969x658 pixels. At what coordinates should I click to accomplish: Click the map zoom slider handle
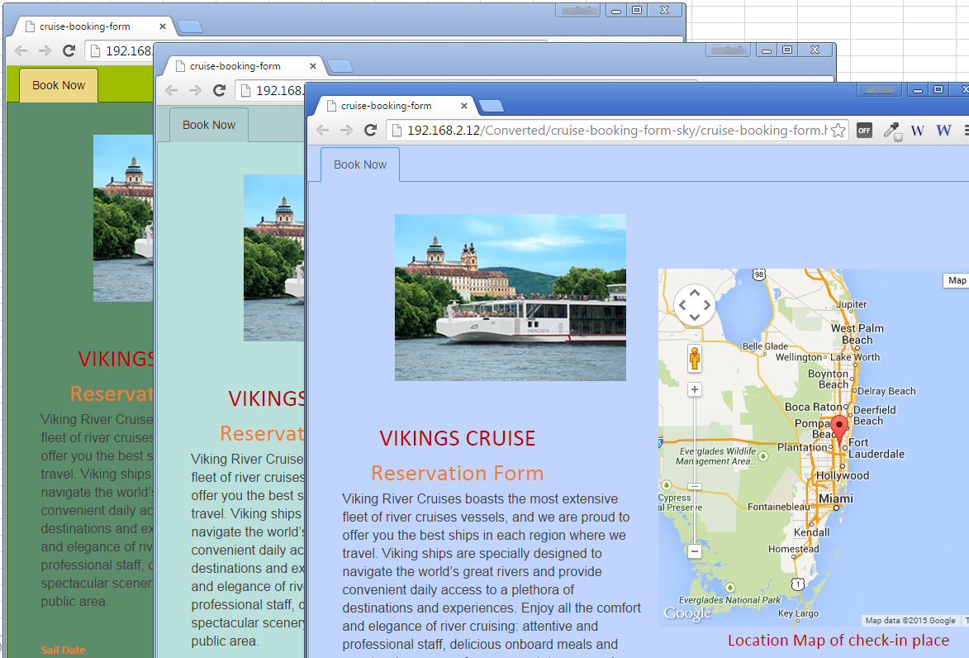[x=695, y=487]
